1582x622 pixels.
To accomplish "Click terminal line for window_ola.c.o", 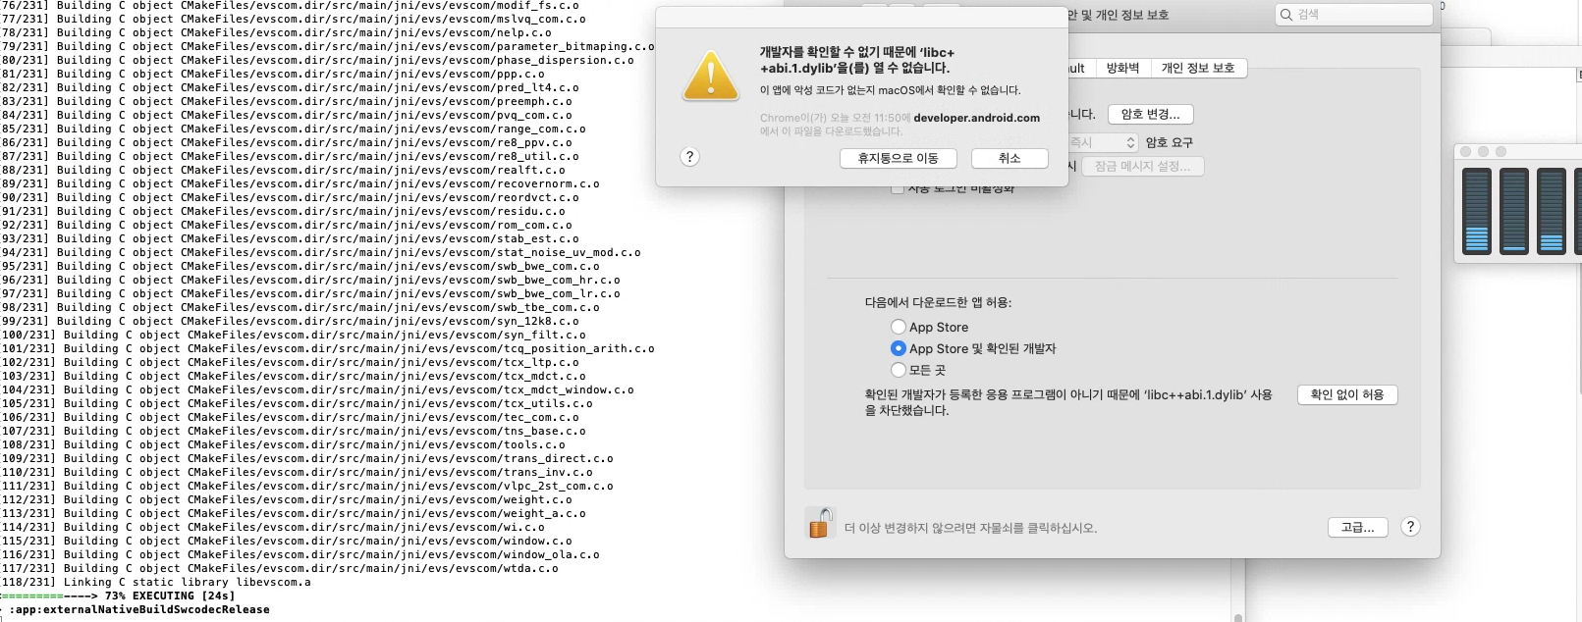I will tap(300, 554).
